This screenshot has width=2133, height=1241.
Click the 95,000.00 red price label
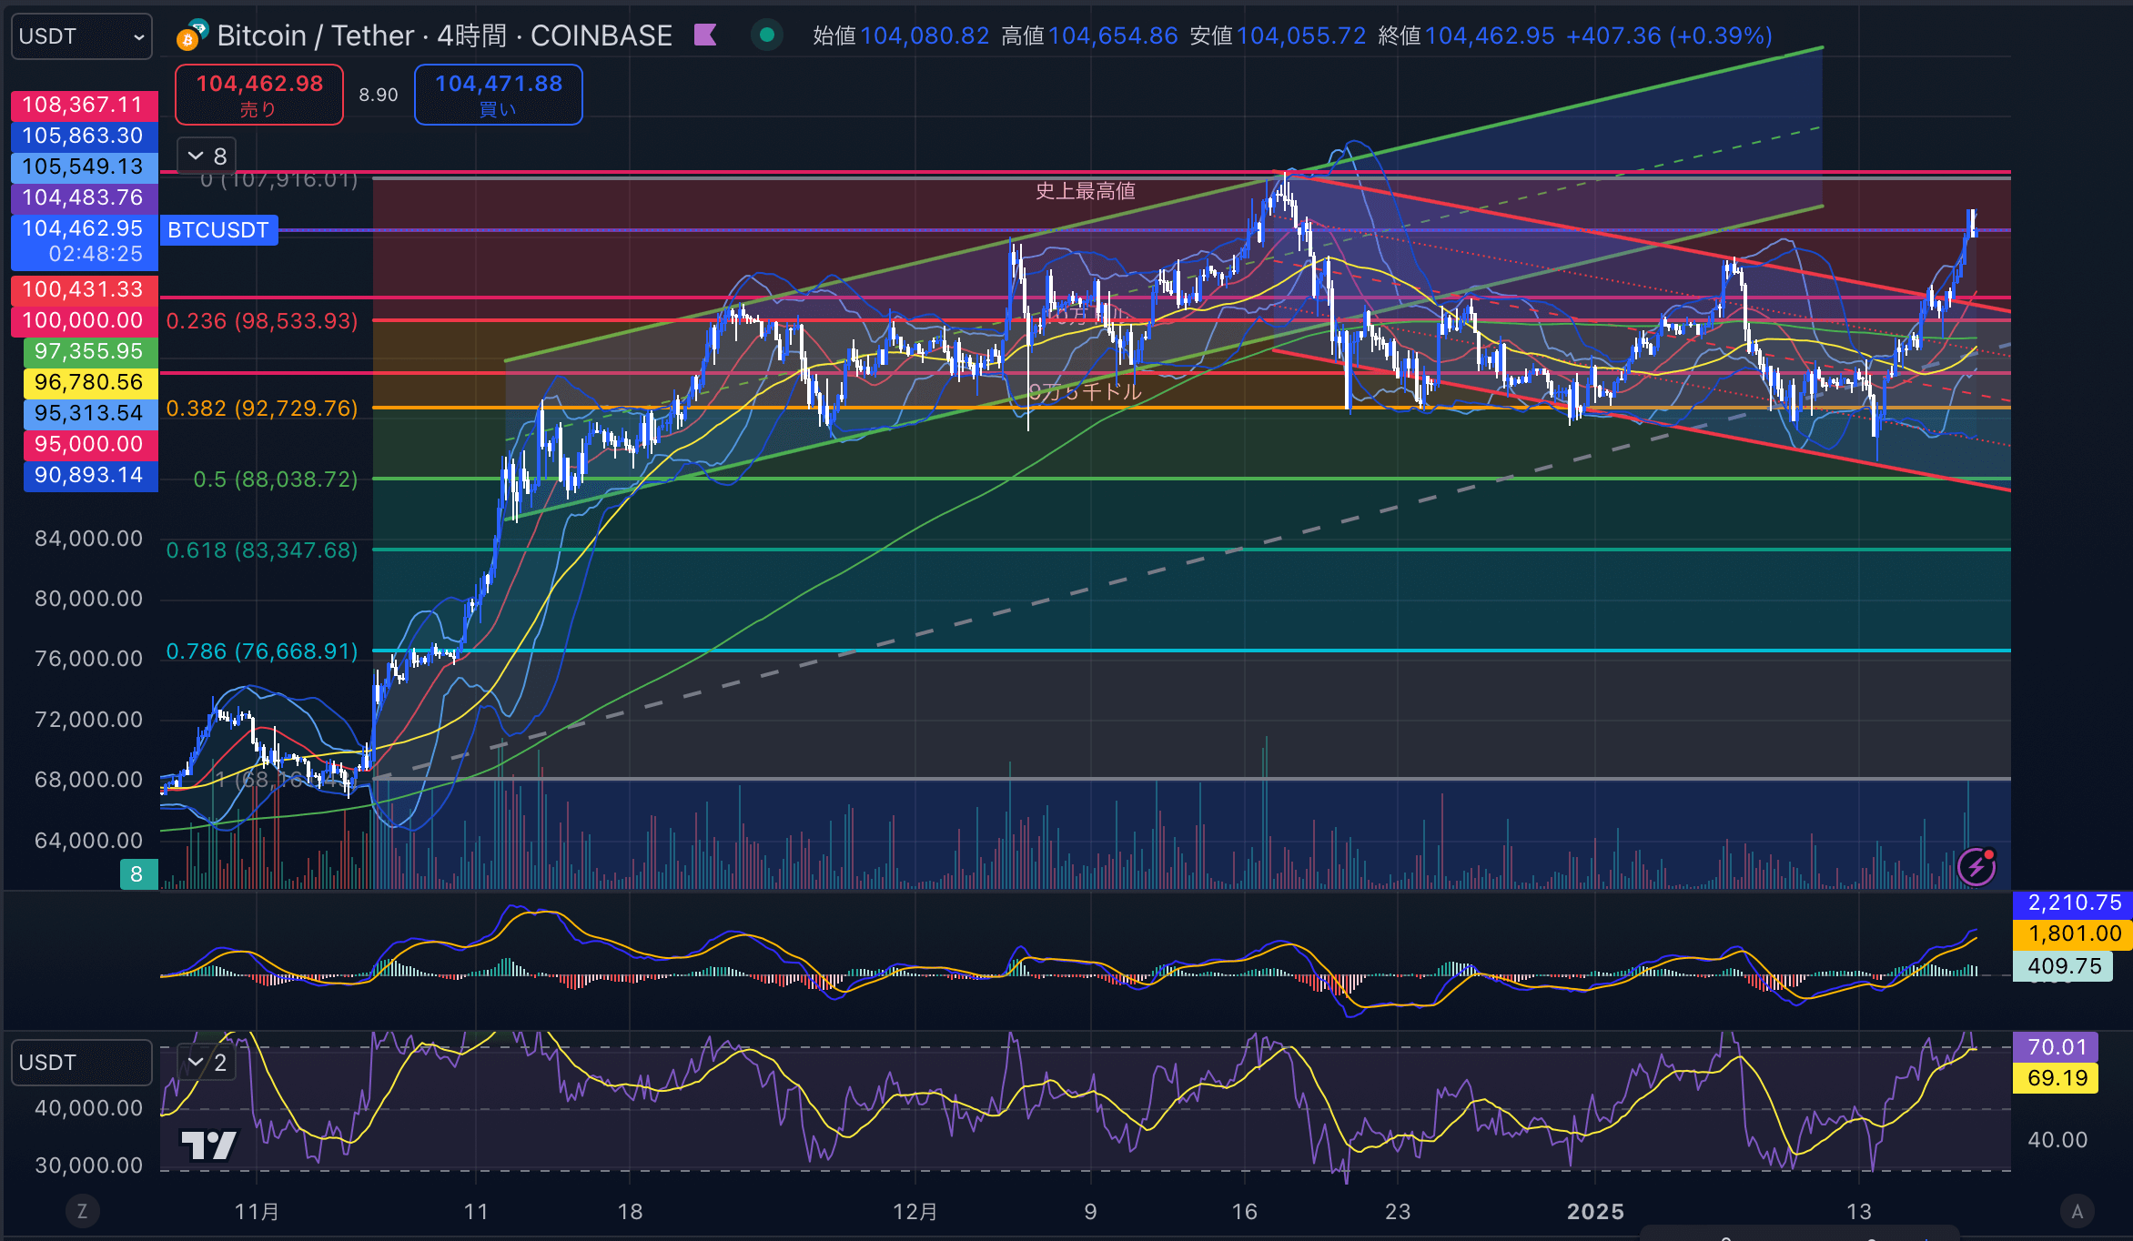(89, 444)
